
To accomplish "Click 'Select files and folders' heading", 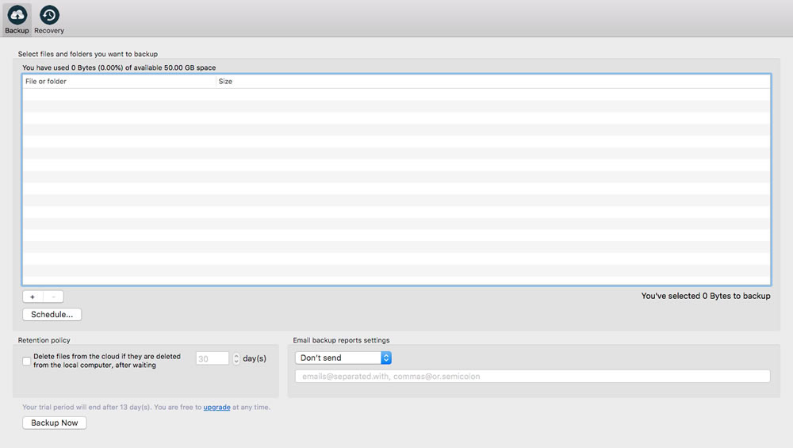I will coord(88,54).
